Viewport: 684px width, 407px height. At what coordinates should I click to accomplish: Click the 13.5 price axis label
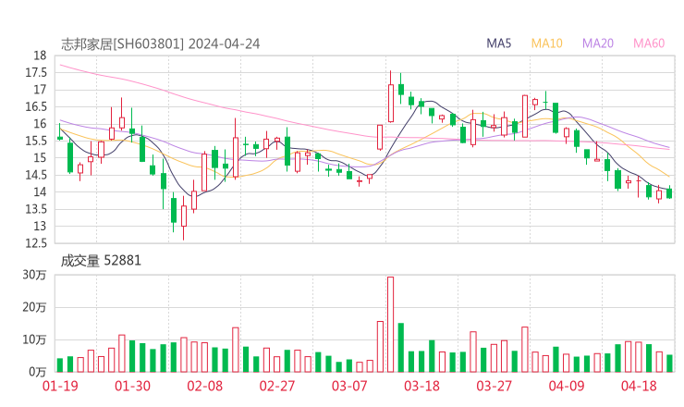click(x=36, y=209)
